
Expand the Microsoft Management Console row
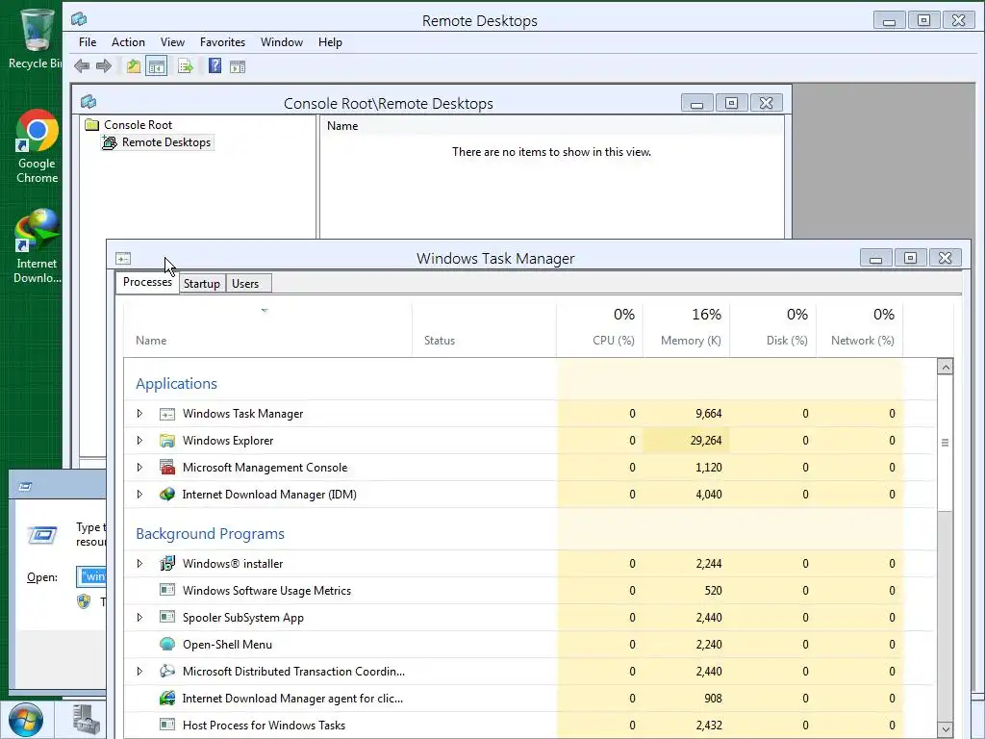click(x=140, y=468)
